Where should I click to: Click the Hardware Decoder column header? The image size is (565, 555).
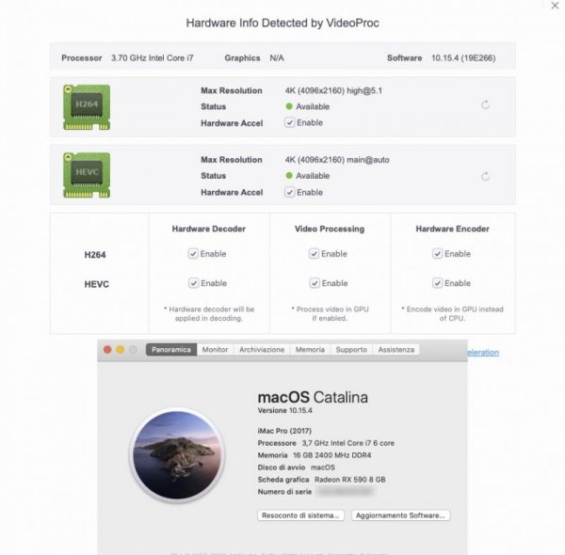tap(209, 229)
